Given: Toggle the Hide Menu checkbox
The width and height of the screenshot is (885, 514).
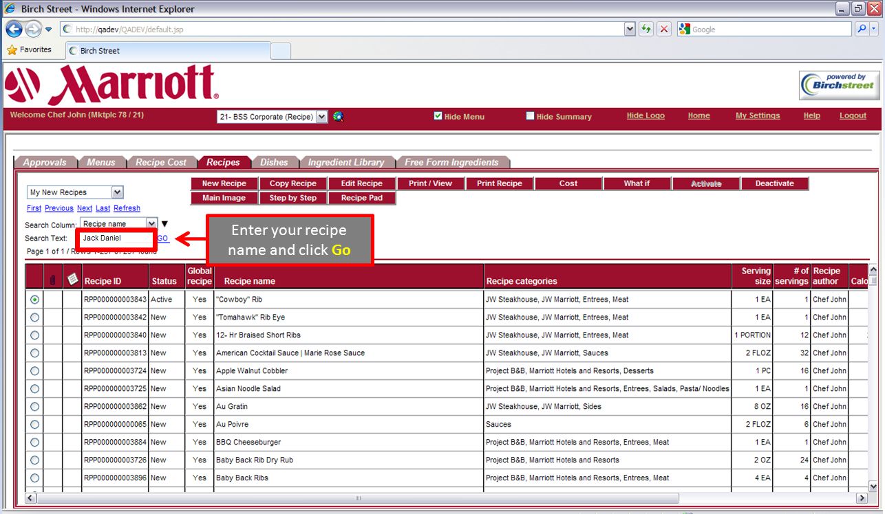Looking at the screenshot, I should click(x=438, y=116).
